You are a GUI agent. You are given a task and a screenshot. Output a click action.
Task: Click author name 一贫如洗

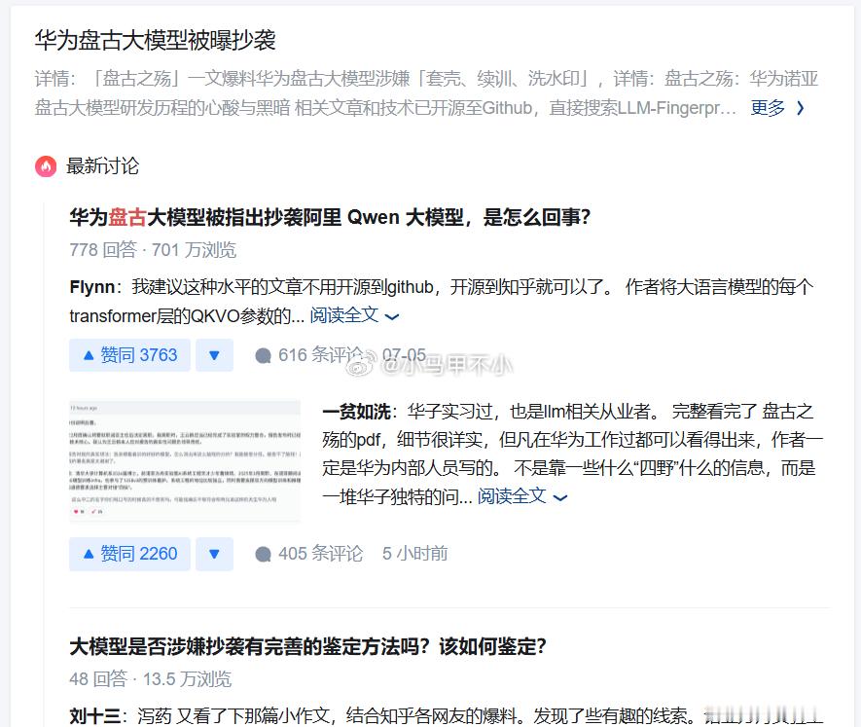click(x=356, y=411)
